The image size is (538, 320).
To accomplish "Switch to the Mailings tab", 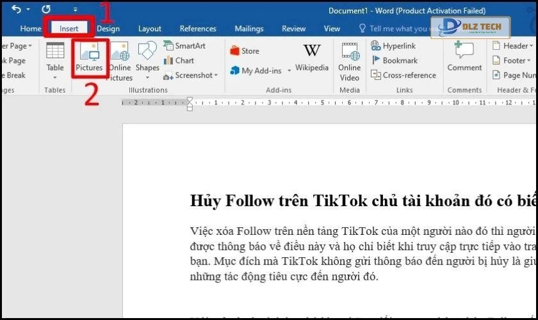I will [x=249, y=29].
